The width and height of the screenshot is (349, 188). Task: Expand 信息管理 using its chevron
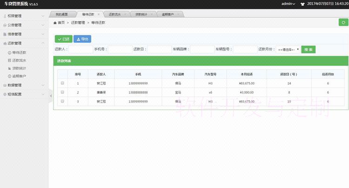pos(43,34)
